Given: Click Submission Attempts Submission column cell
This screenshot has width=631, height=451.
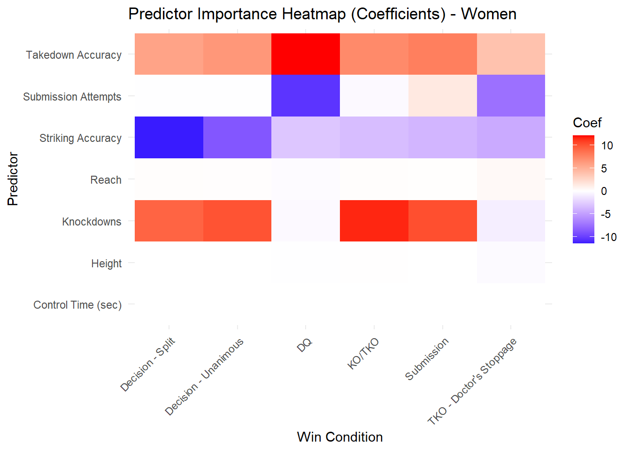Looking at the screenshot, I should (443, 95).
